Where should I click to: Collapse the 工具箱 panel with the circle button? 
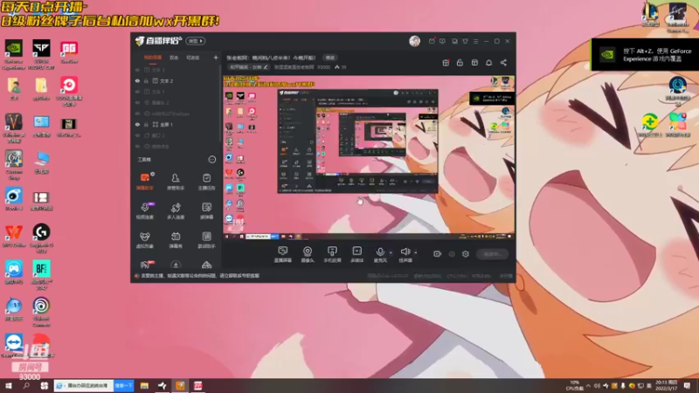point(212,160)
